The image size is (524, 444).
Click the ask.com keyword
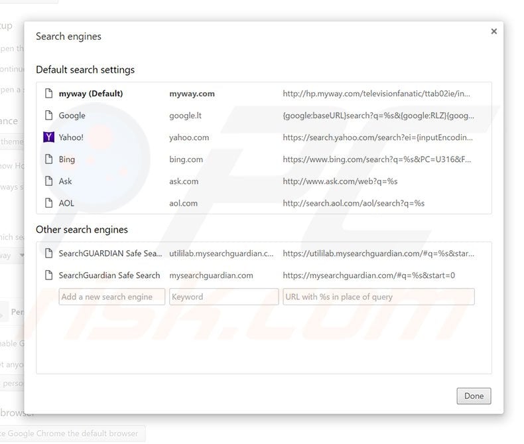coord(184,181)
